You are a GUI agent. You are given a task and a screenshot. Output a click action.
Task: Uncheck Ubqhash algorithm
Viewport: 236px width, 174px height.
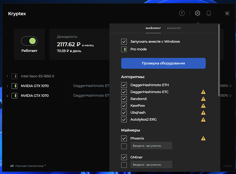[124, 113]
